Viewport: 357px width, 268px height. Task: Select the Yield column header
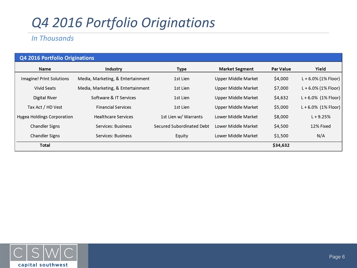pyautogui.click(x=320, y=69)
